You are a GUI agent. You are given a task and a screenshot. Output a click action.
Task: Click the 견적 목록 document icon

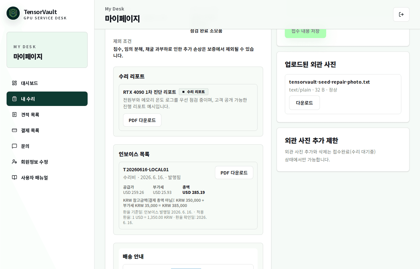14,114
